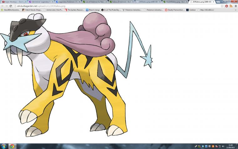
Task: Open the red circular extension icon
Action: coord(227,6)
